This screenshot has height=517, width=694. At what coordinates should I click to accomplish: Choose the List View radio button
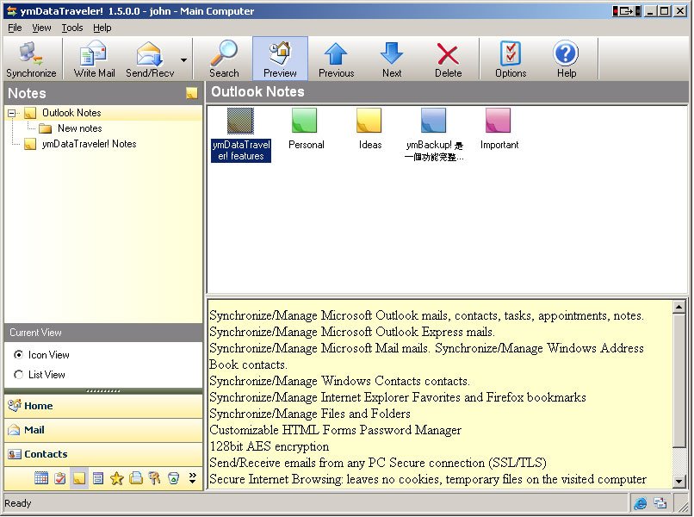(x=18, y=375)
